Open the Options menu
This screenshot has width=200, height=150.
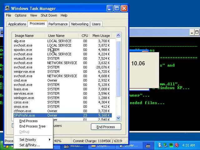(x=21, y=15)
